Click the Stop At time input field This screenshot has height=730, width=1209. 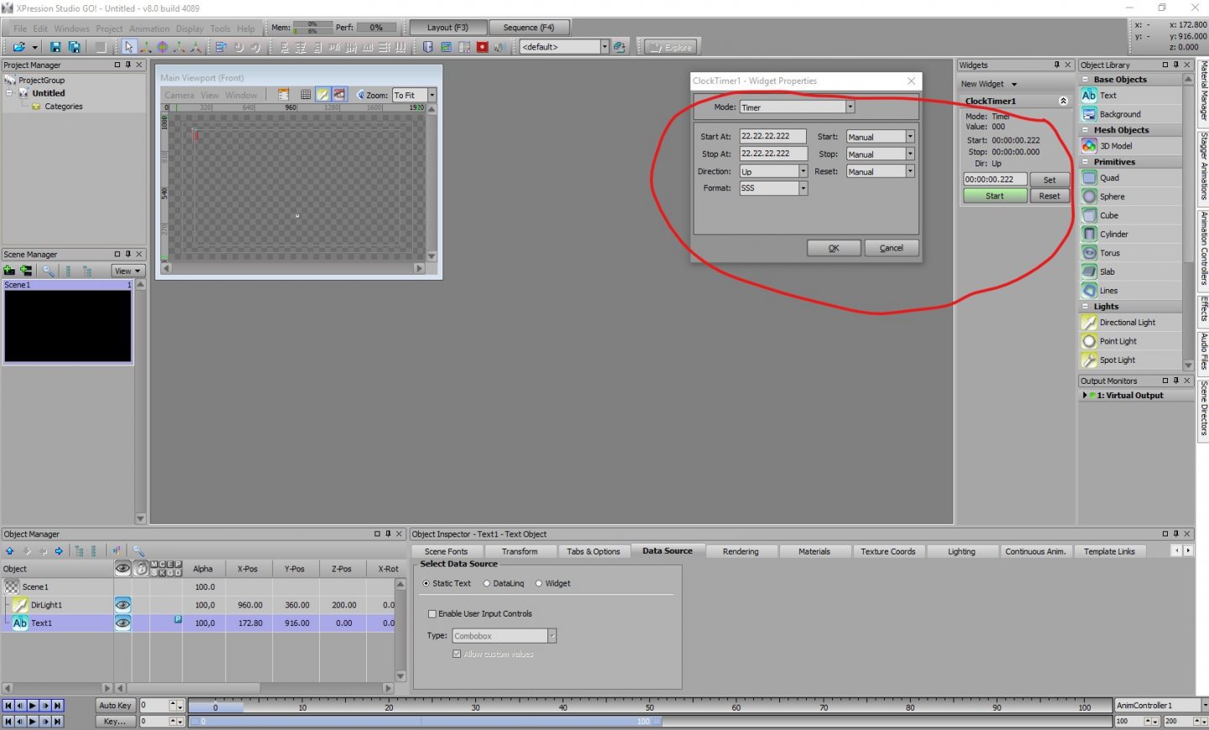[772, 154]
